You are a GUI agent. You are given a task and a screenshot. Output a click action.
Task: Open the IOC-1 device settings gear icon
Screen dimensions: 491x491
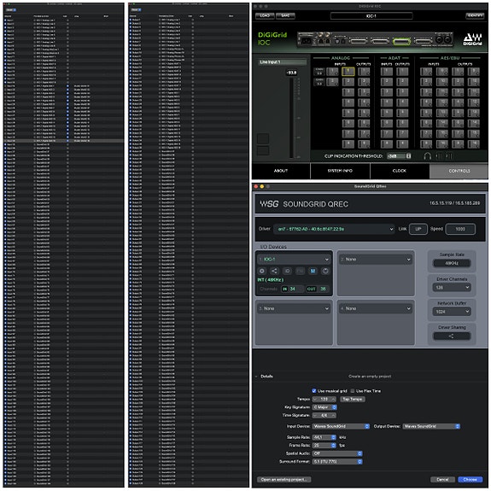click(262, 271)
